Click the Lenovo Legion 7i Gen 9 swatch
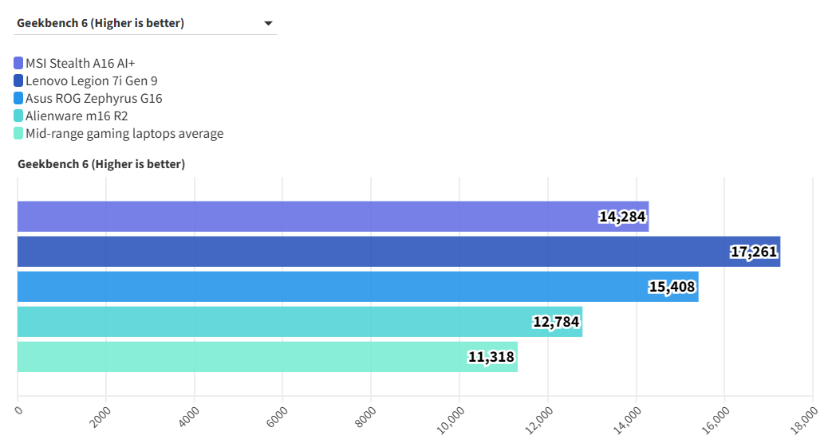This screenshot has width=832, height=443. tap(18, 80)
